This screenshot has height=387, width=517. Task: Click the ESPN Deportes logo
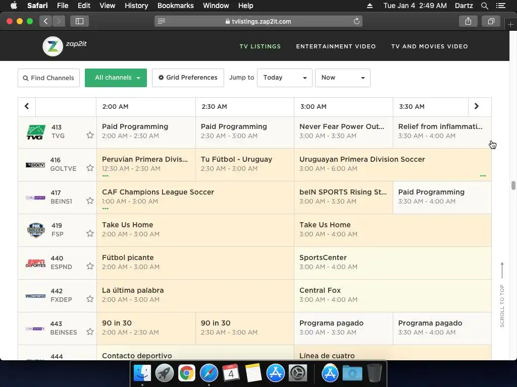pyautogui.click(x=36, y=263)
